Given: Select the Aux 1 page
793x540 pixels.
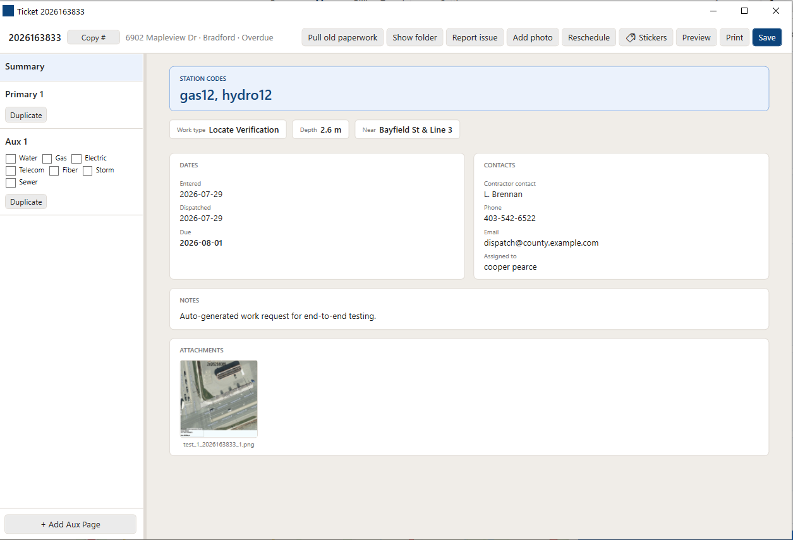Looking at the screenshot, I should (x=16, y=141).
